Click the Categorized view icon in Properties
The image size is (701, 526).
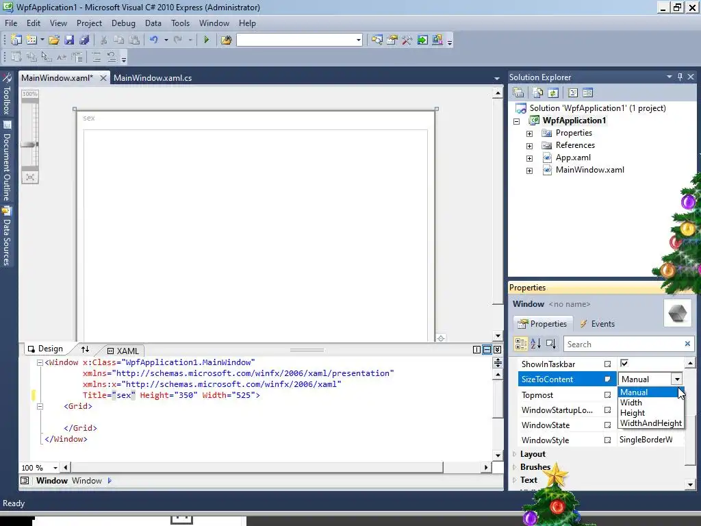click(x=521, y=344)
